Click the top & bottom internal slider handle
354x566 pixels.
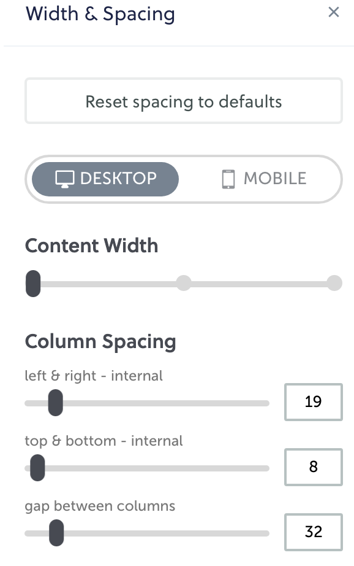tap(37, 468)
